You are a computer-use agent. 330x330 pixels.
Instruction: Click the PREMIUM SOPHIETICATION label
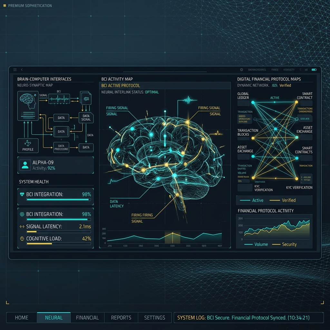30,6
